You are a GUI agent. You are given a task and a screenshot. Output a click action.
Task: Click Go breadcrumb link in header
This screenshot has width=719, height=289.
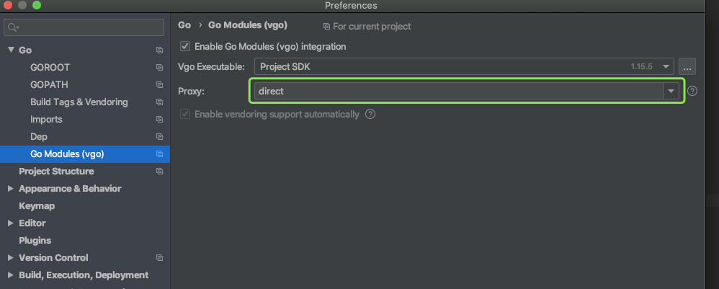pyautogui.click(x=184, y=25)
